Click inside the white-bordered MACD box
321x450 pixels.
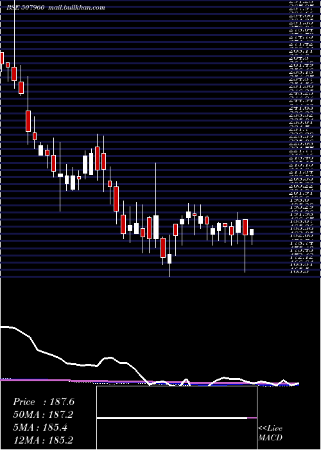coord(177,418)
